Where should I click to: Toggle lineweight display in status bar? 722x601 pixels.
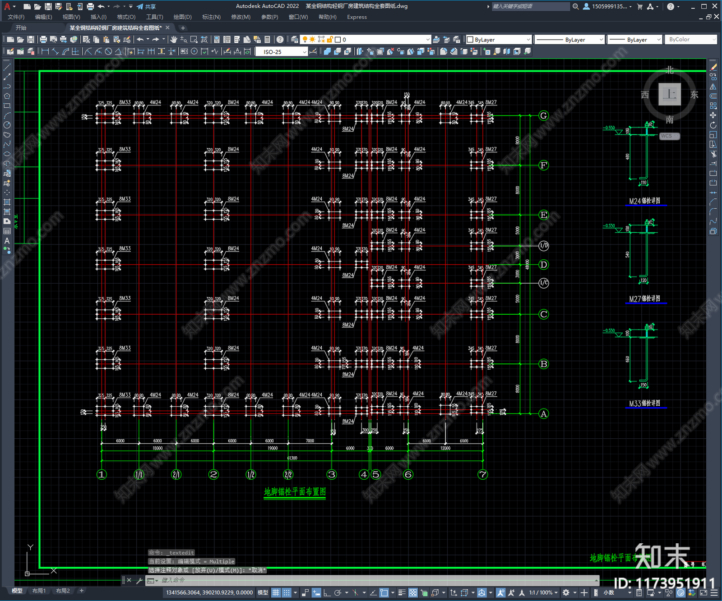402,592
